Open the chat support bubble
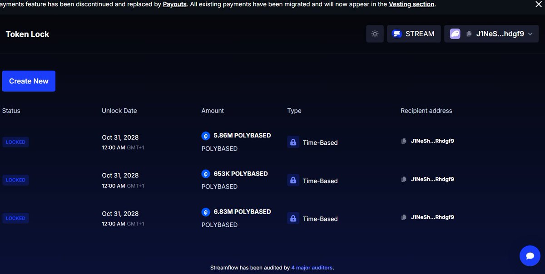The height and width of the screenshot is (274, 545). click(x=530, y=256)
